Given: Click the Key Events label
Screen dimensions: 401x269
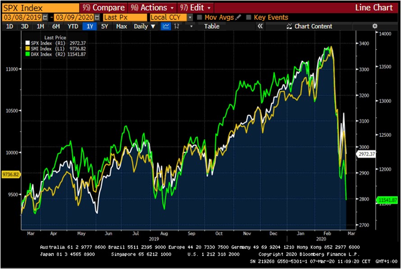Looking at the screenshot, I should [x=271, y=18].
